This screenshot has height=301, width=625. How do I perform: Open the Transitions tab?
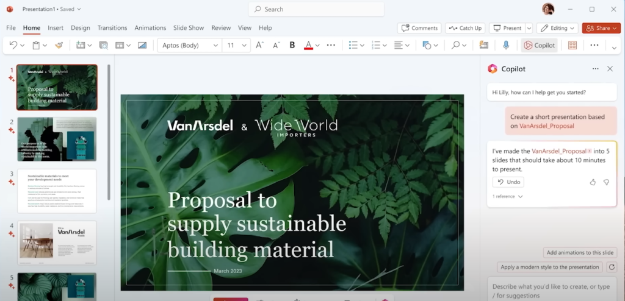[112, 28]
